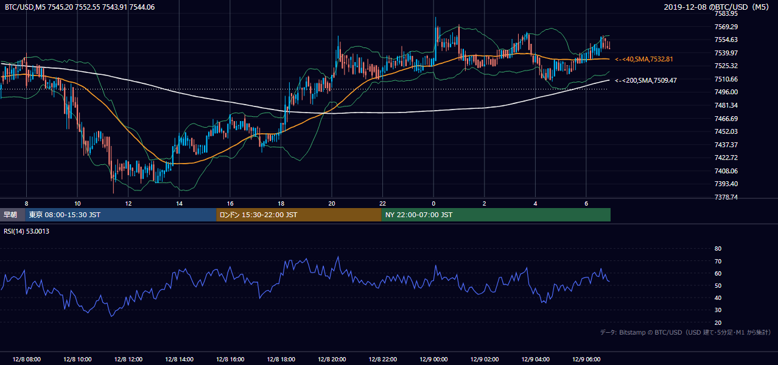Click the 40 SMA label 7532.81
778x365 pixels.
pyautogui.click(x=644, y=59)
